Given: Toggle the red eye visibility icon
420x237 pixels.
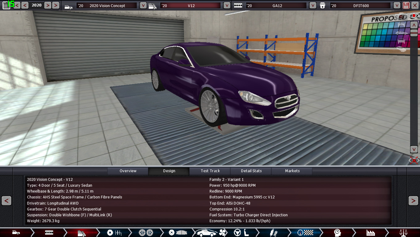Looking at the screenshot, I should (413, 16).
